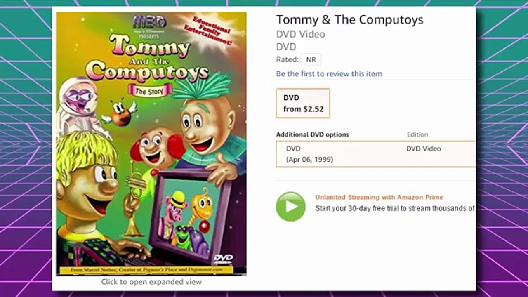
Task: Click the MED logo atop the cover
Action: tap(149, 21)
